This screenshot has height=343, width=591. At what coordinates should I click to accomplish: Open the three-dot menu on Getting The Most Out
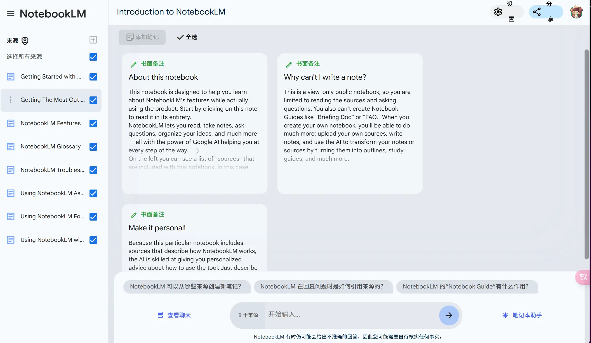11,100
